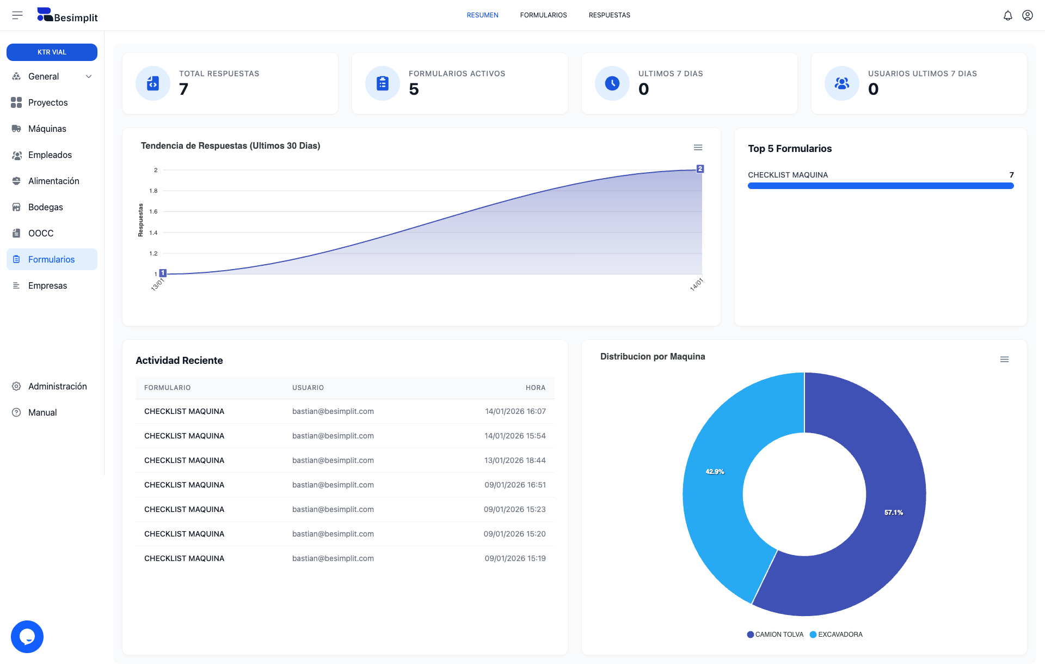
Task: Click the Besimplit logo
Action: coord(67,16)
